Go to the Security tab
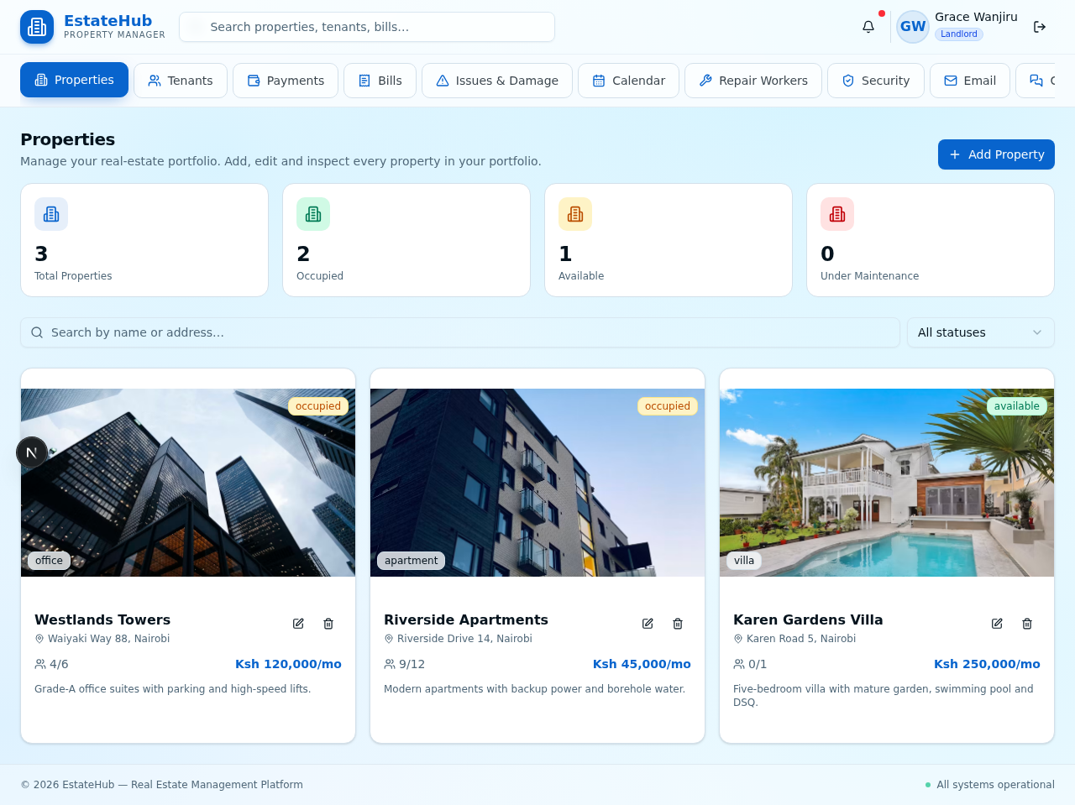This screenshot has height=805, width=1075. (876, 81)
